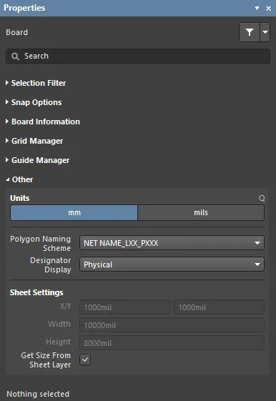Click the sheet Height field
Image resolution: width=276 pixels, height=401 pixels.
pos(172,343)
